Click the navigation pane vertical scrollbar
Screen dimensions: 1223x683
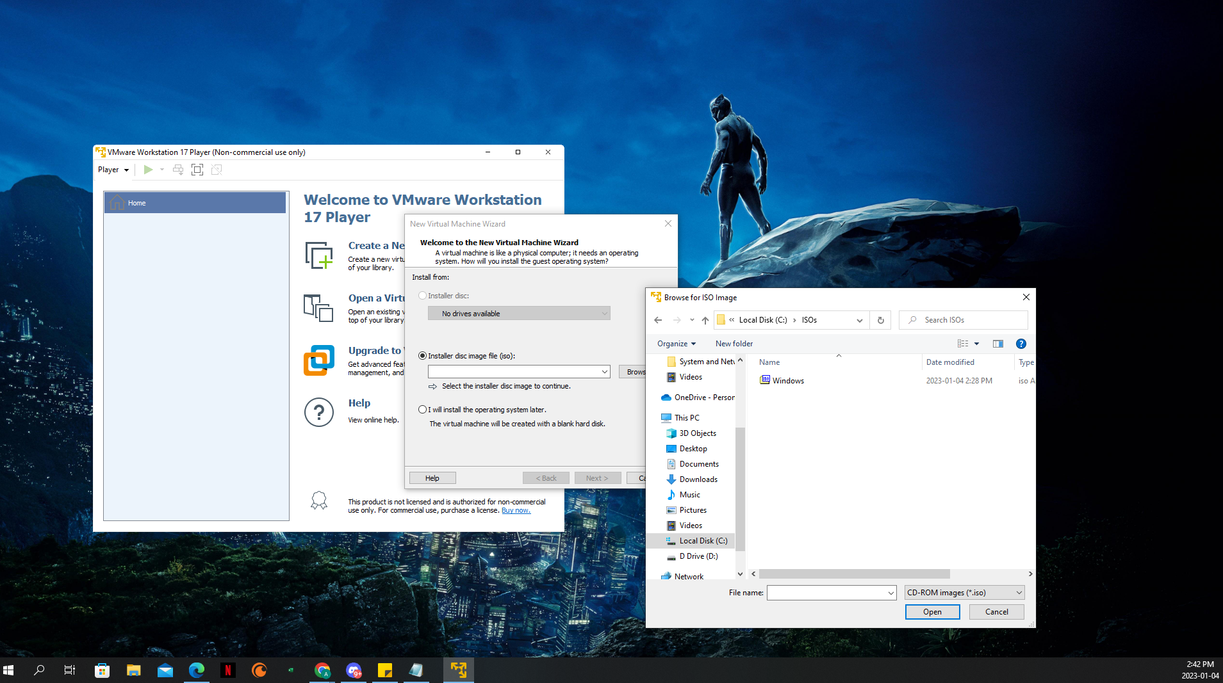click(740, 488)
